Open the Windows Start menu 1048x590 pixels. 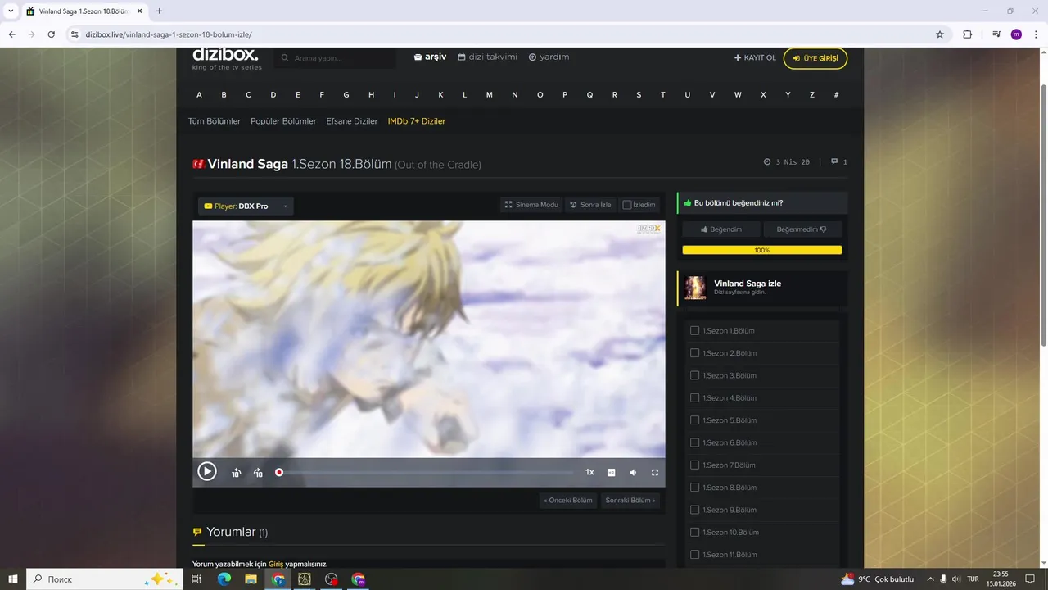13,579
